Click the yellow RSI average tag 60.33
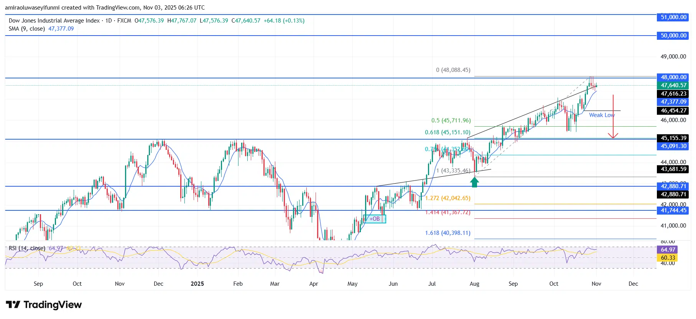The width and height of the screenshot is (696, 319). [668, 258]
